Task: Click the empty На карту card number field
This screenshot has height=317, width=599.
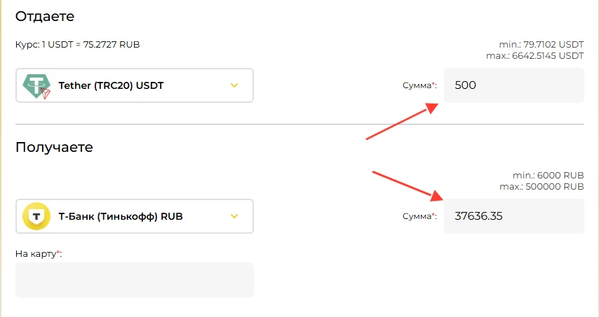Action: [135, 280]
